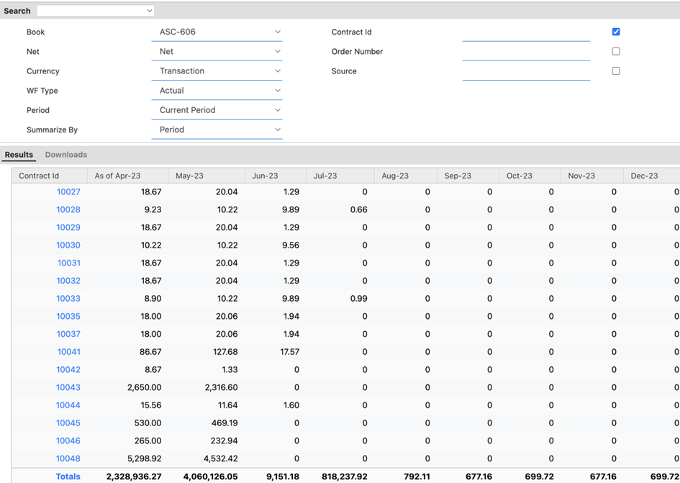Click contract 10048 link
Viewport: 680px width, 483px height.
click(68, 459)
